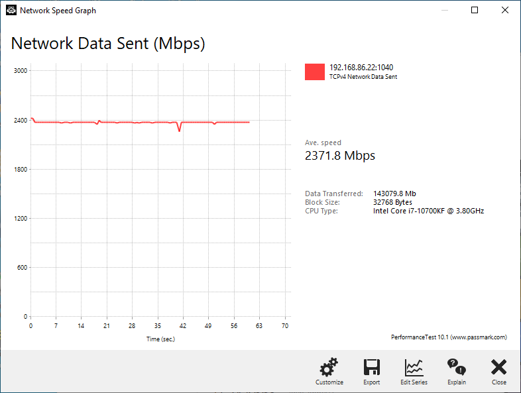Click the Explain question bubble icon
This screenshot has height=393, width=521.
coord(457,366)
